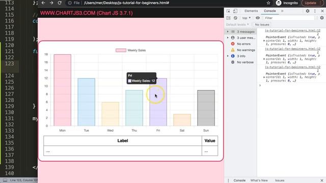Toggle console sidebar panel
326x183 pixels.
[x=228, y=18]
